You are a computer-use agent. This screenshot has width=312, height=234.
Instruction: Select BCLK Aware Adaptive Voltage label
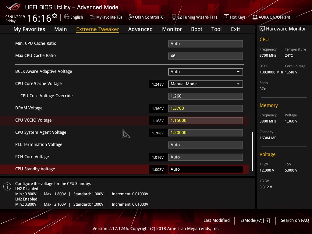coord(44,71)
